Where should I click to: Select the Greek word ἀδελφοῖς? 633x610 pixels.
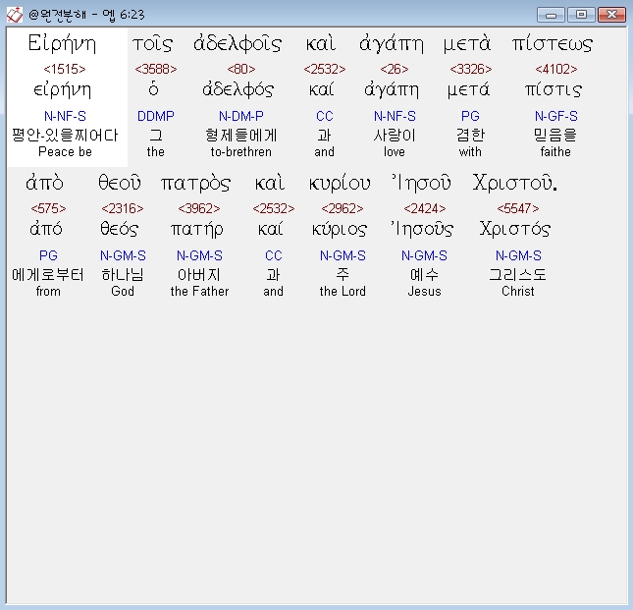click(237, 44)
